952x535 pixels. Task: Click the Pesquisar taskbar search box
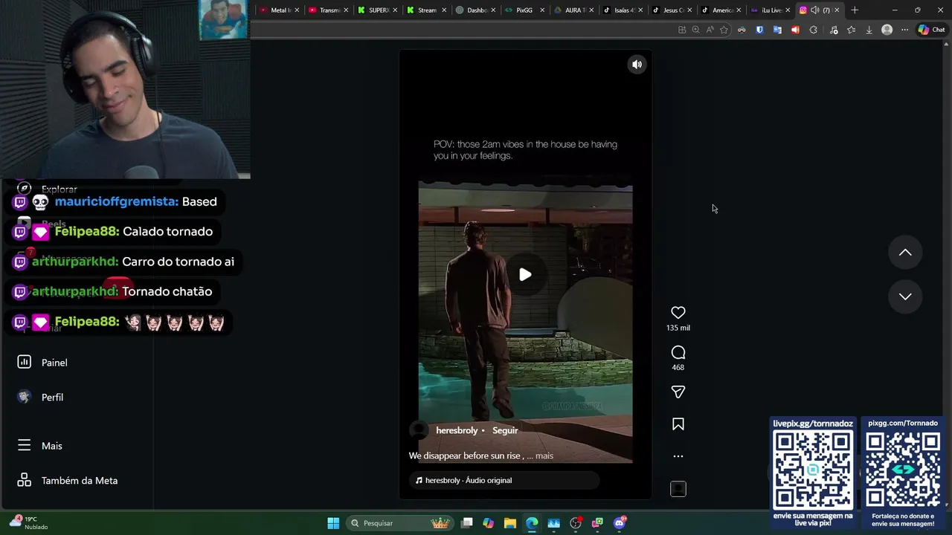pyautogui.click(x=399, y=523)
